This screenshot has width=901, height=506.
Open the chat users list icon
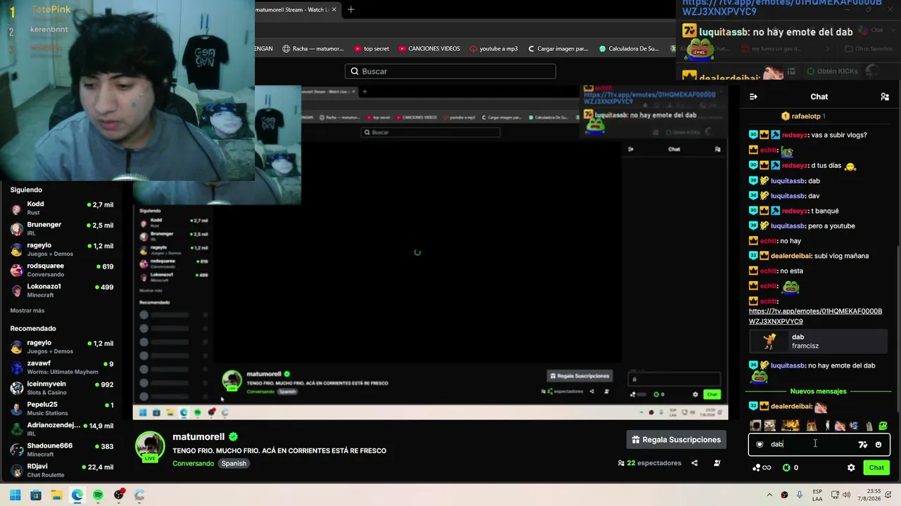point(885,97)
